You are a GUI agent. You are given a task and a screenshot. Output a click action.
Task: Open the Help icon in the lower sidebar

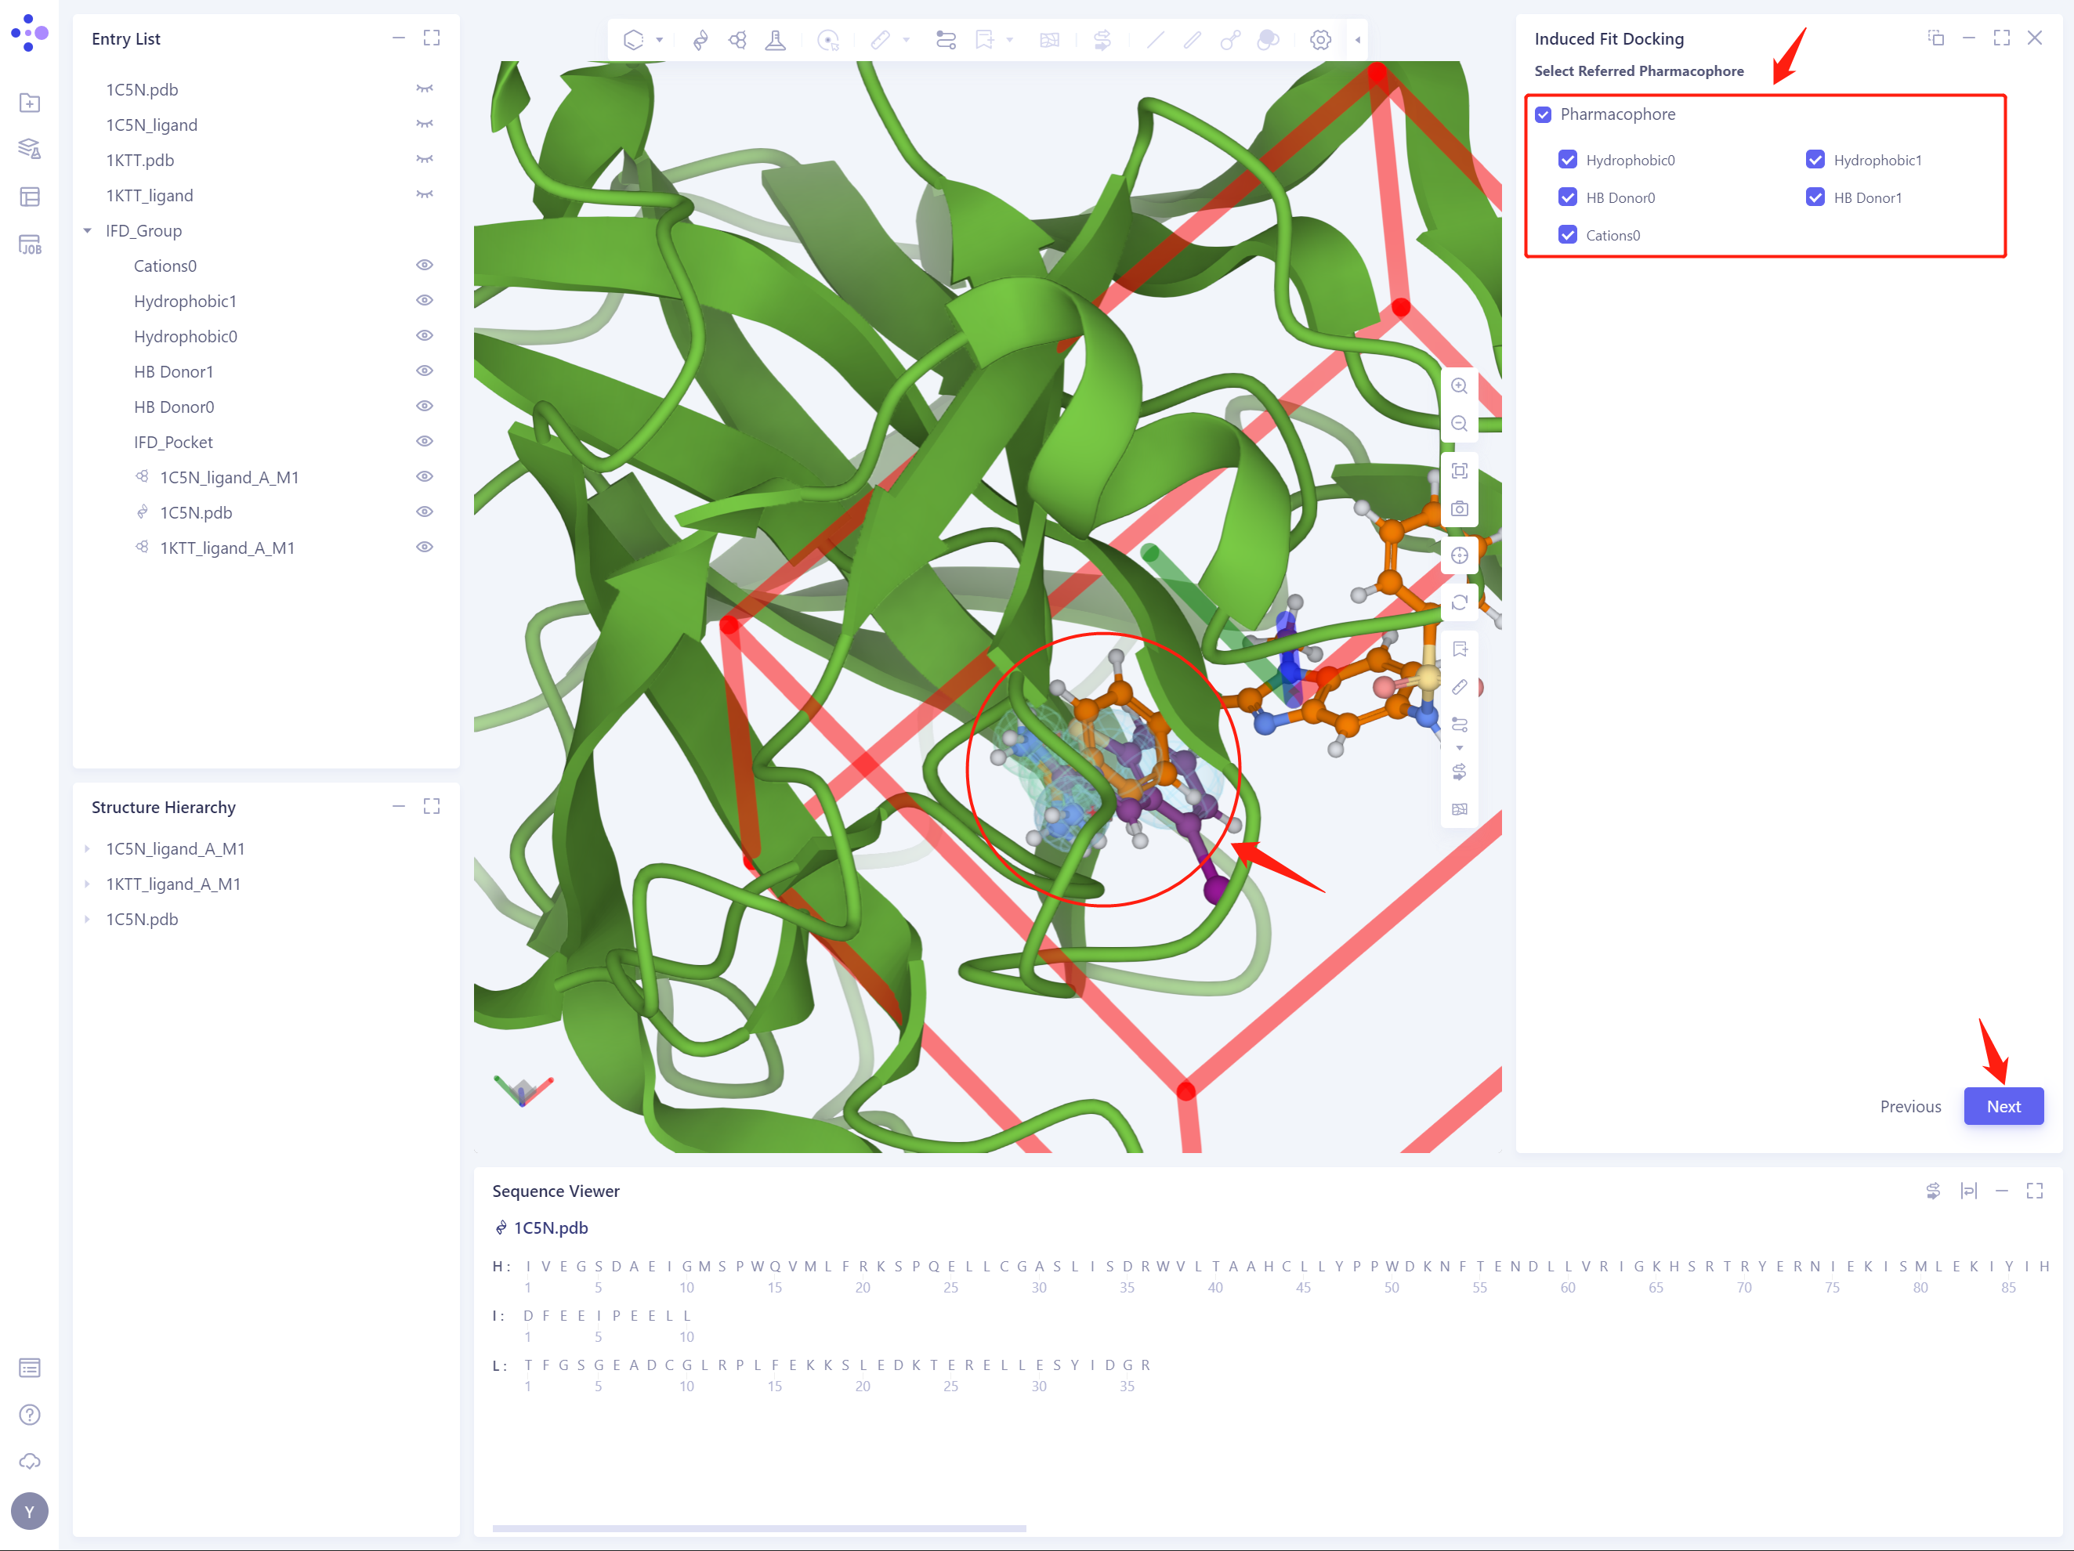(30, 1414)
